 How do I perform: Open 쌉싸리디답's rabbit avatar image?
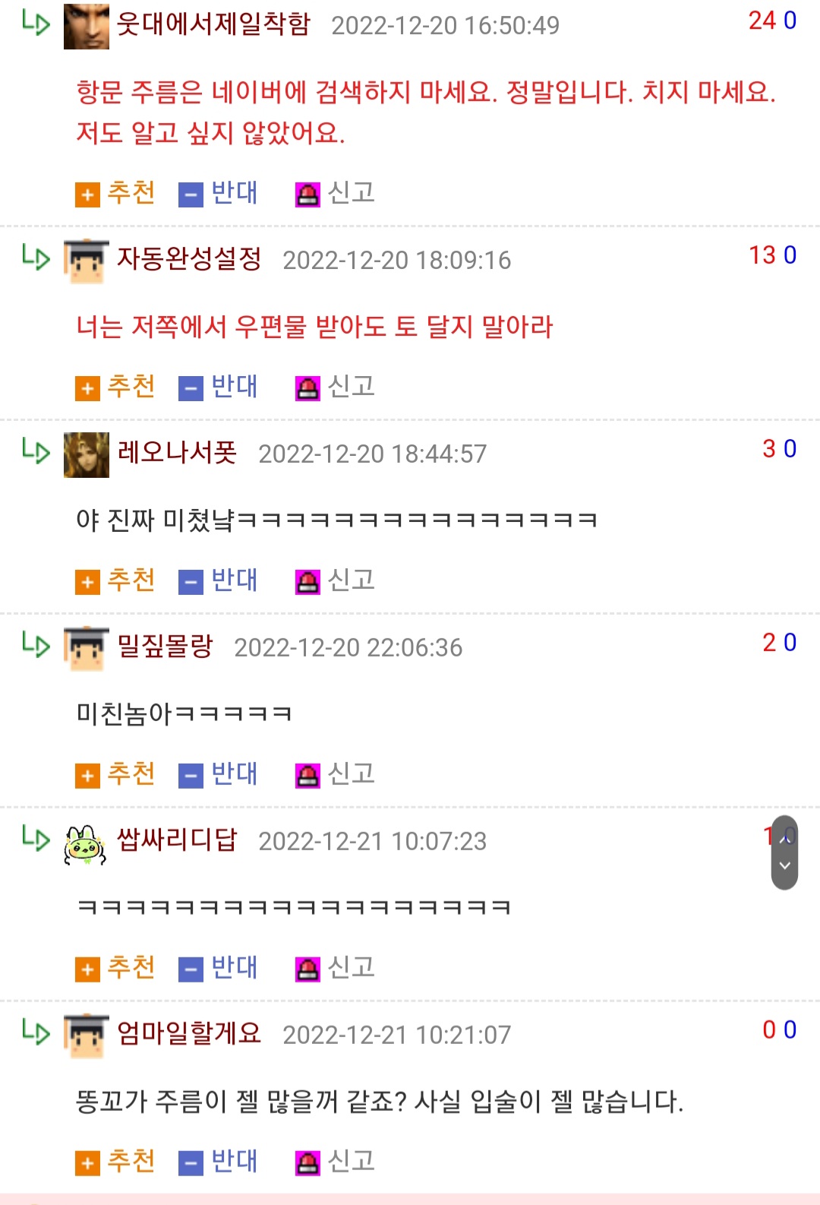85,845
